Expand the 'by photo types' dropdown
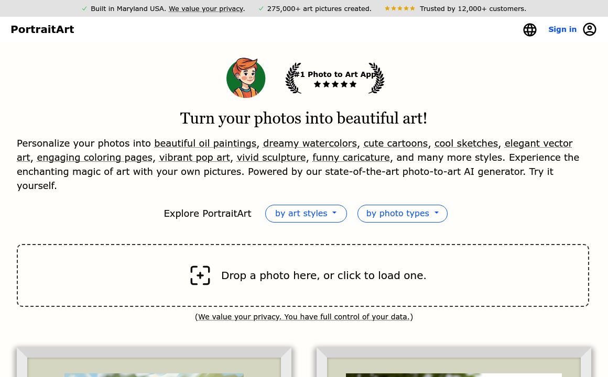608x377 pixels. [x=402, y=214]
